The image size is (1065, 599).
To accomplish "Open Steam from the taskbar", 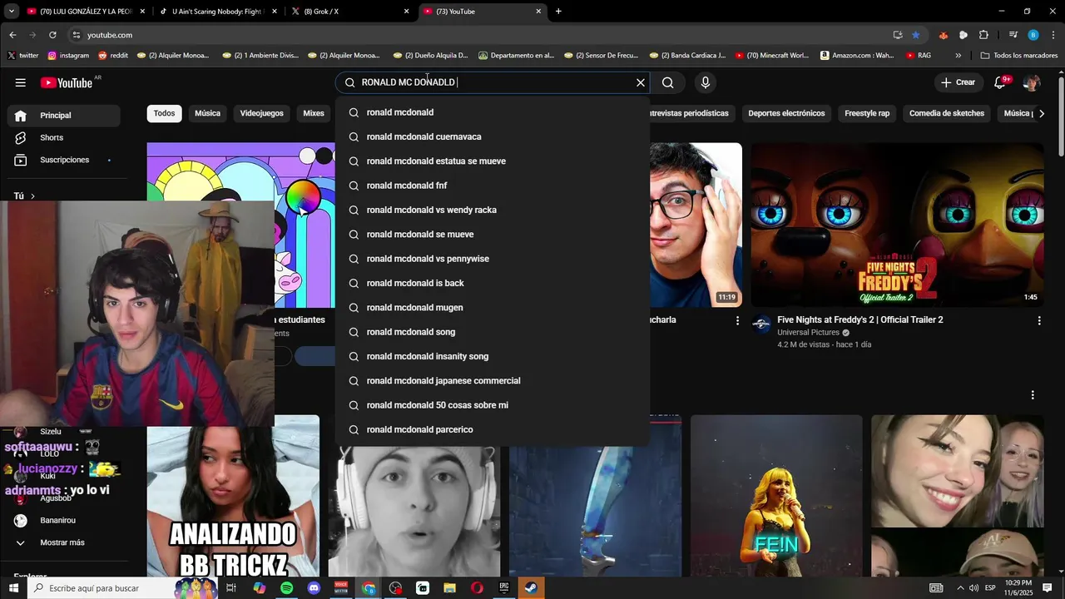I will 532,588.
